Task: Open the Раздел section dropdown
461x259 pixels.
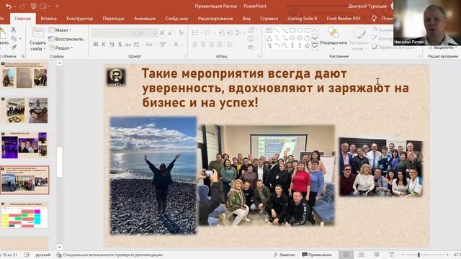Action: click(61, 47)
